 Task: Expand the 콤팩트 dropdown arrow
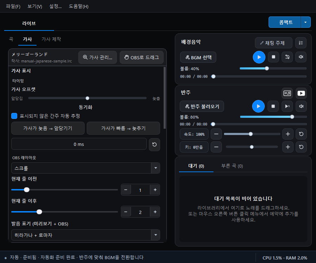tap(305, 22)
